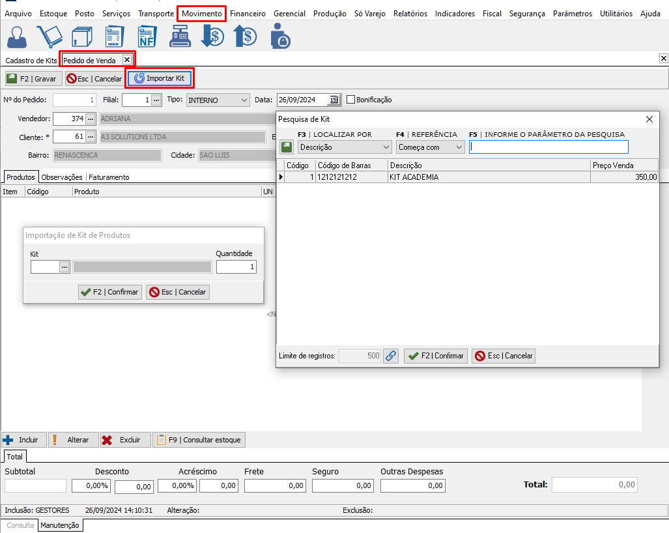Image resolution: width=669 pixels, height=533 pixels.
Task: Open the Financeiro menu
Action: pyautogui.click(x=248, y=14)
